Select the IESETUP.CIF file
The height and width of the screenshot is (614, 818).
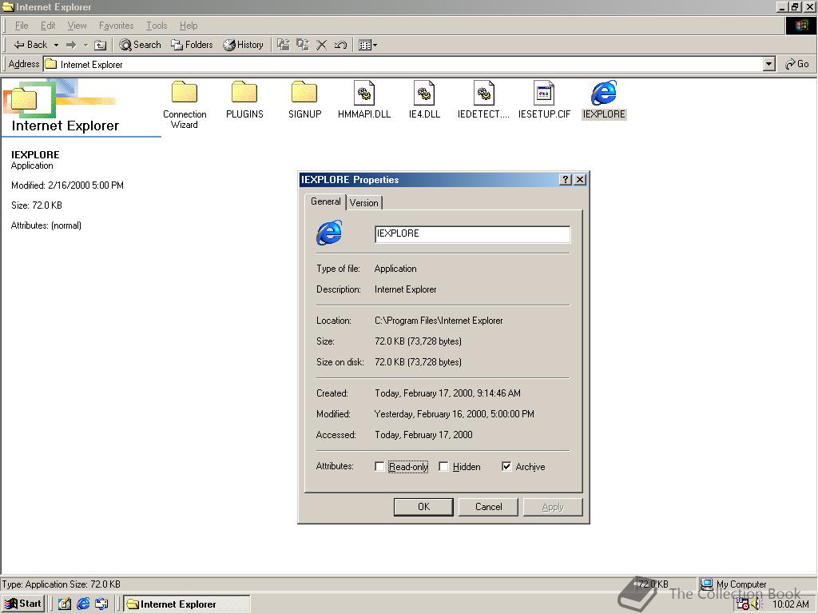pos(544,100)
